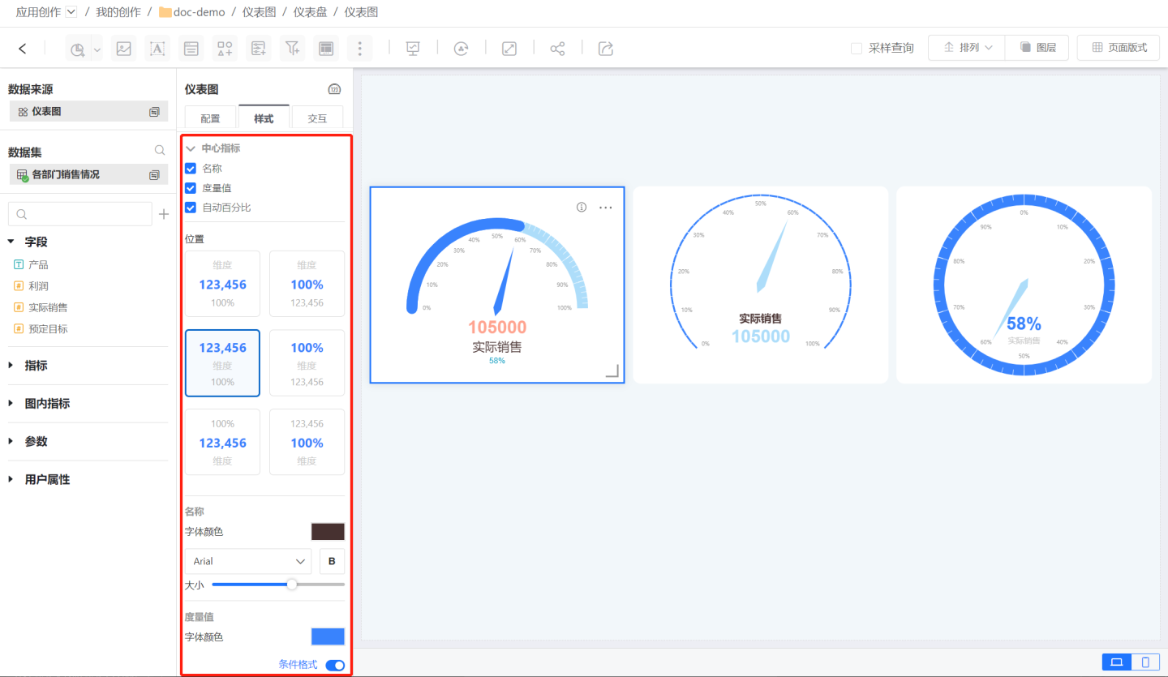1168x677 pixels.
Task: Expand the 指标 section
Action: (11, 366)
